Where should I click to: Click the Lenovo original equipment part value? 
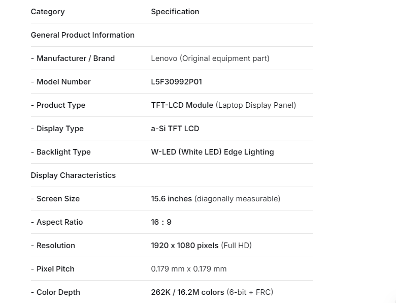coord(210,58)
